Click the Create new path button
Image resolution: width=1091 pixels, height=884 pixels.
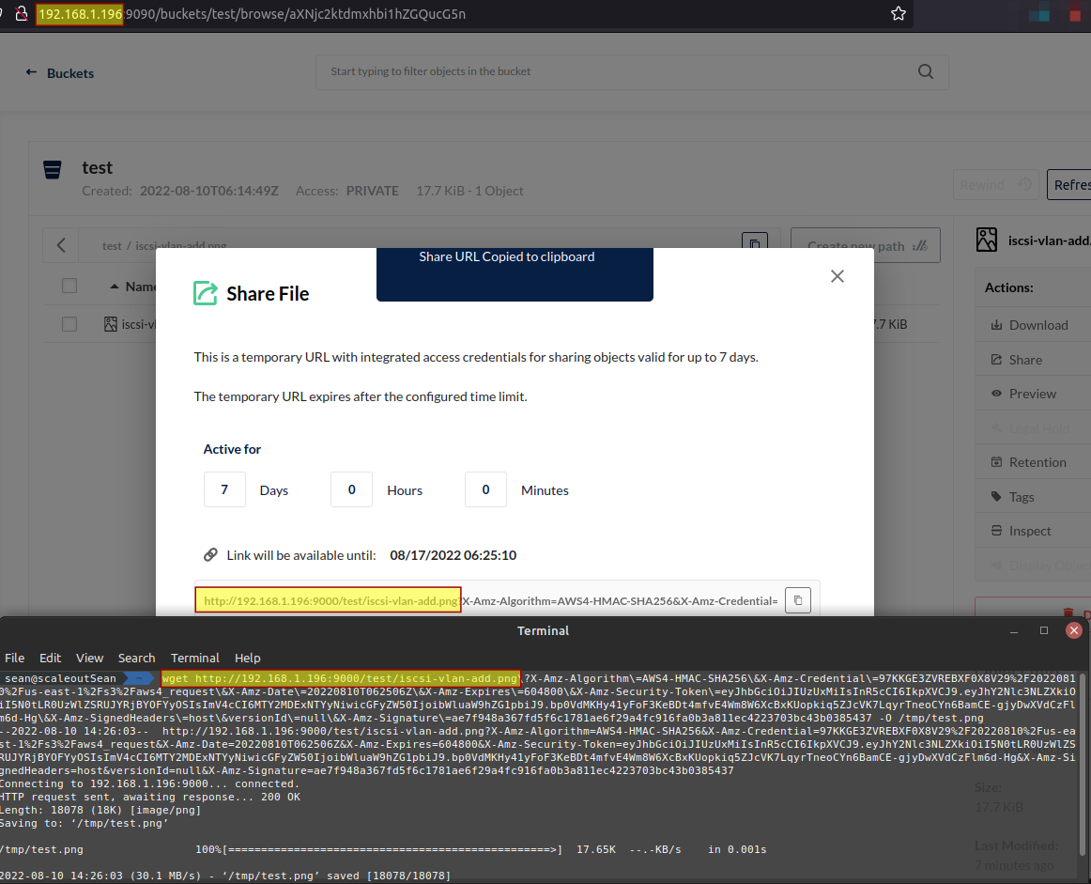(866, 246)
